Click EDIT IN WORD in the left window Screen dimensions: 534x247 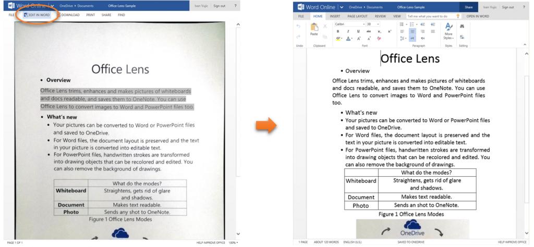(37, 15)
